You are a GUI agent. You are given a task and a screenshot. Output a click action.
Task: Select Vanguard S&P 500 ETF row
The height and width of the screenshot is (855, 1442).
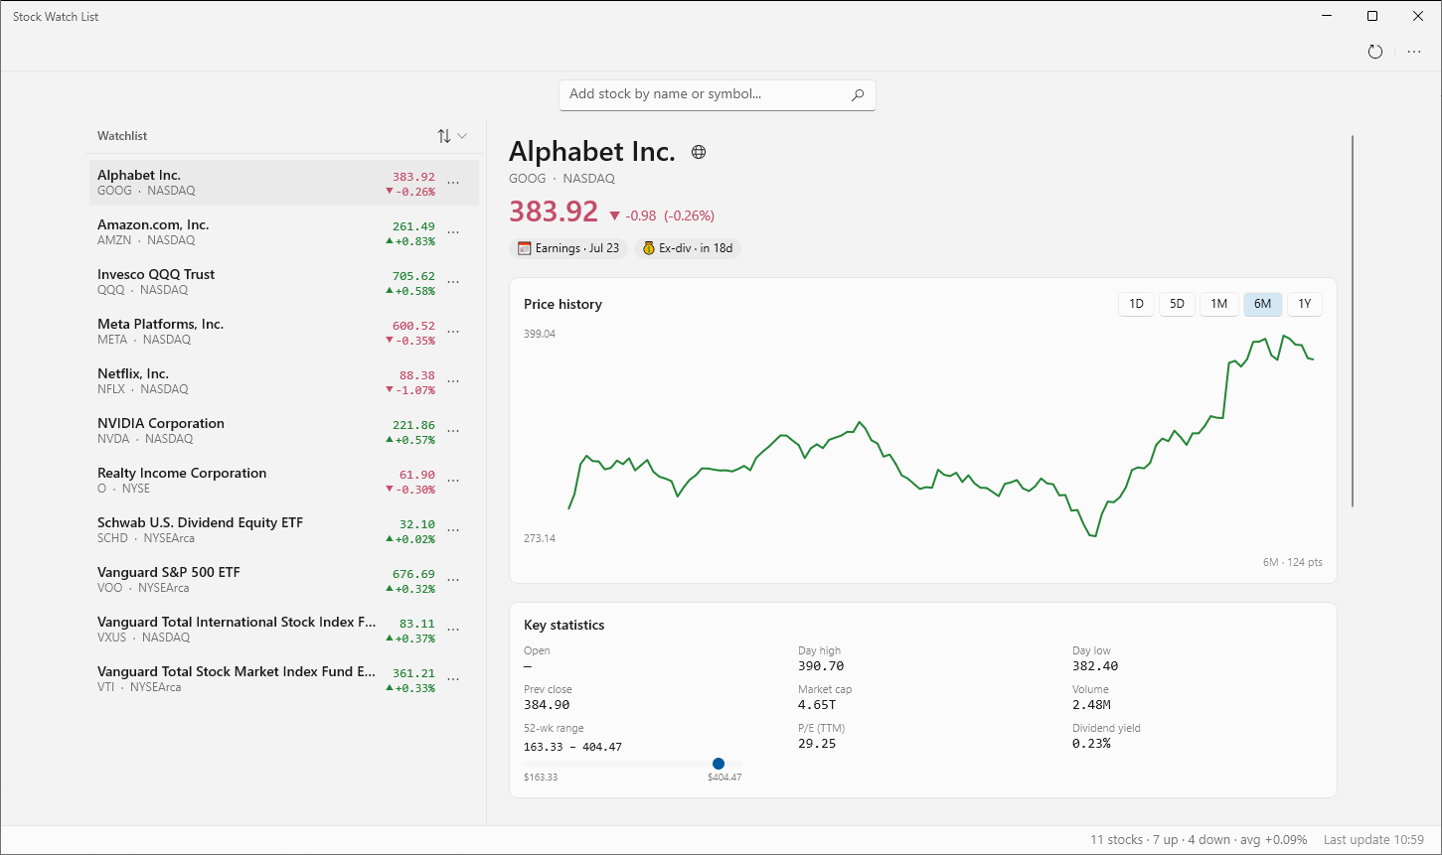coord(284,580)
